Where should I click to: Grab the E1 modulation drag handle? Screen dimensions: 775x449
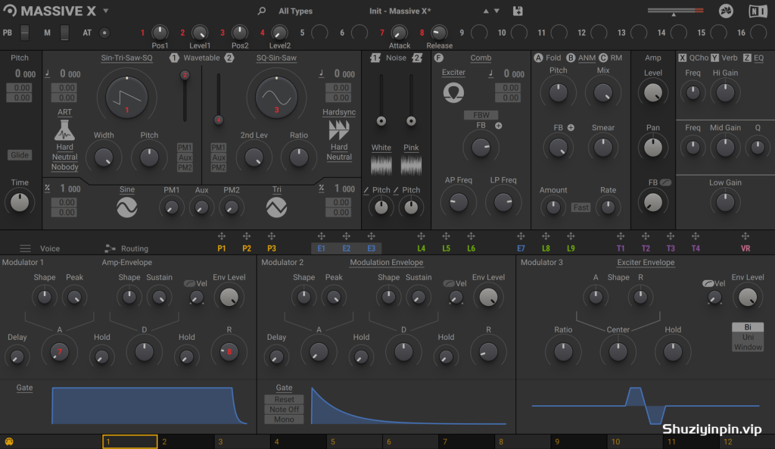pyautogui.click(x=321, y=236)
